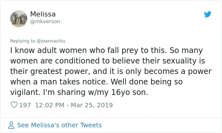Open the Melissa display name profile link
Viewport: 222px width, 133px height.
point(43,14)
